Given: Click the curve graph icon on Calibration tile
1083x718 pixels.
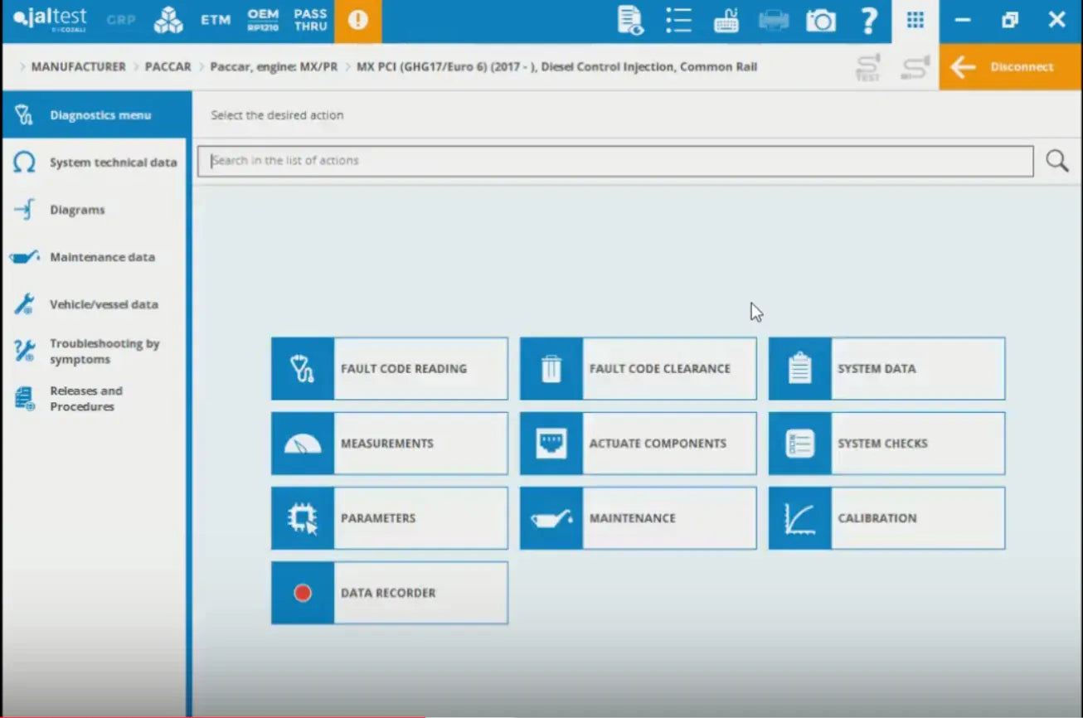Looking at the screenshot, I should pyautogui.click(x=800, y=518).
